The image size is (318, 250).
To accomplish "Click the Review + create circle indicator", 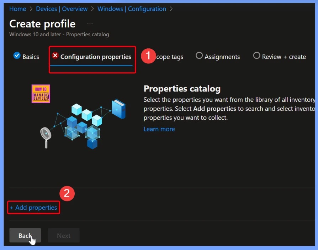I will click(257, 56).
